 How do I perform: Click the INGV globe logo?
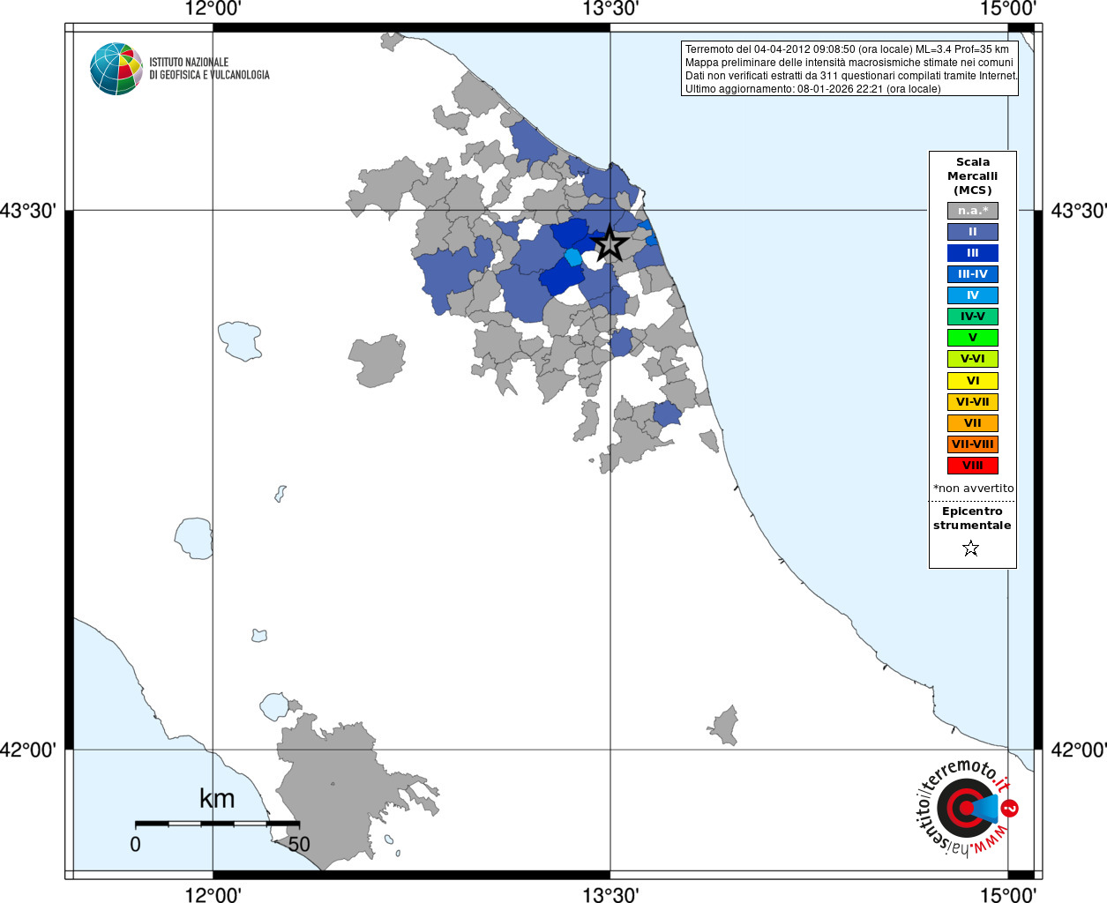pyautogui.click(x=116, y=69)
